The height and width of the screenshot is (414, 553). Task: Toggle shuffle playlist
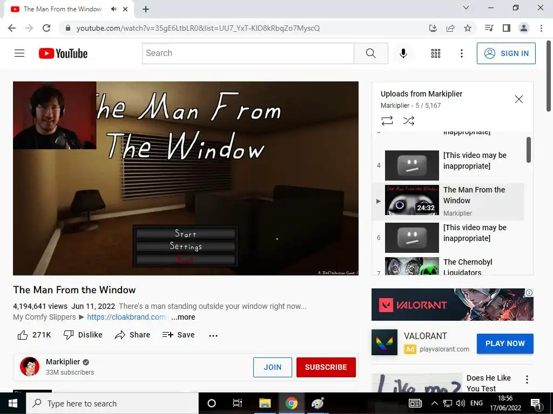click(408, 121)
